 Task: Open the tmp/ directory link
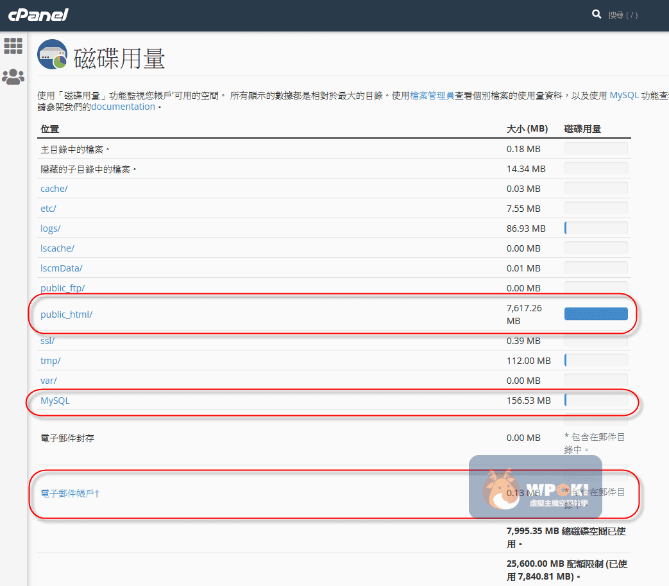tap(51, 361)
